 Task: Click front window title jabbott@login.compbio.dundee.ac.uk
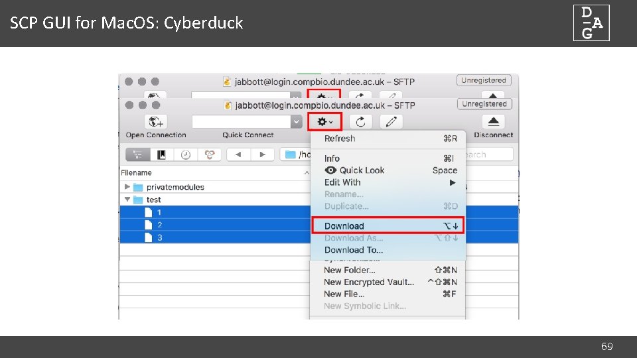(x=310, y=105)
